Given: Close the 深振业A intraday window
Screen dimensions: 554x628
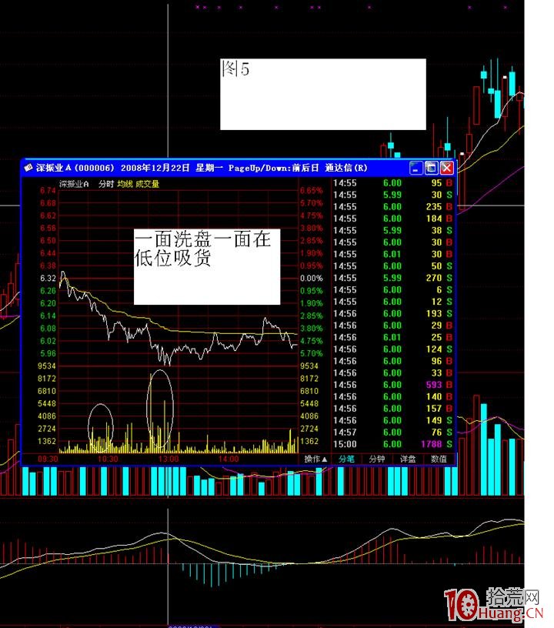Looking at the screenshot, I should point(447,168).
